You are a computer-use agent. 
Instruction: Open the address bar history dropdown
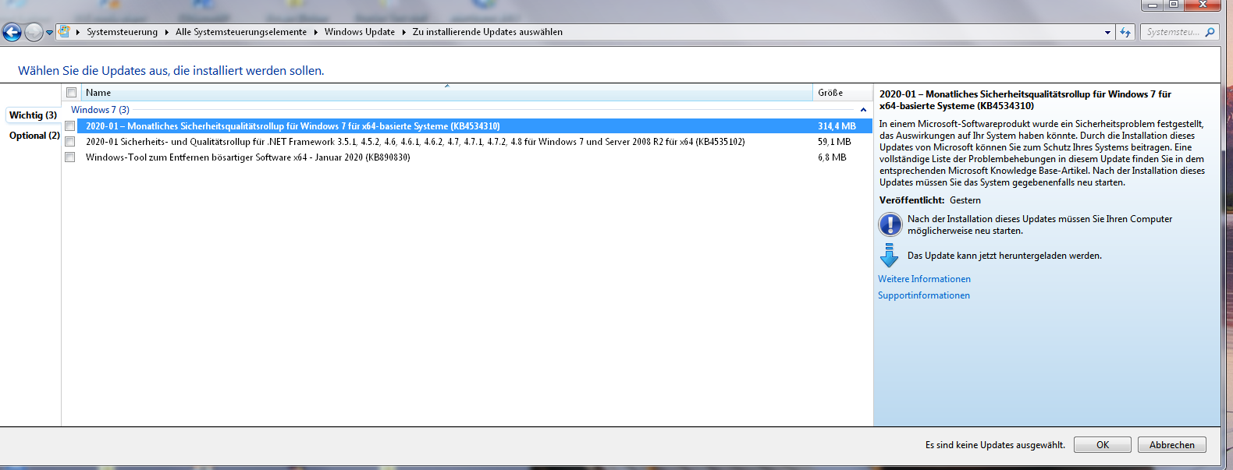pos(1107,33)
